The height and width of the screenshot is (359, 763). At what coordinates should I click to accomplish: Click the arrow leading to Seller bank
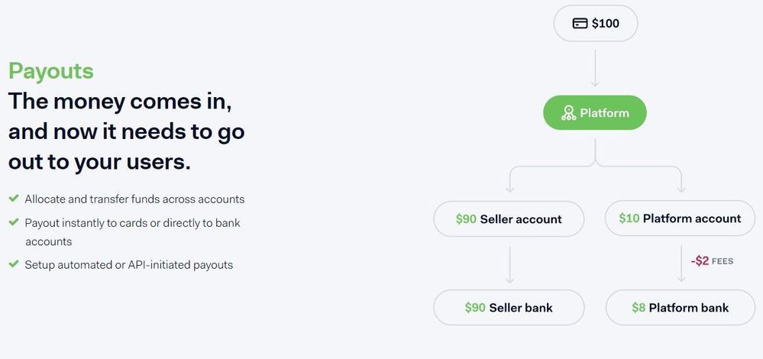(x=509, y=264)
